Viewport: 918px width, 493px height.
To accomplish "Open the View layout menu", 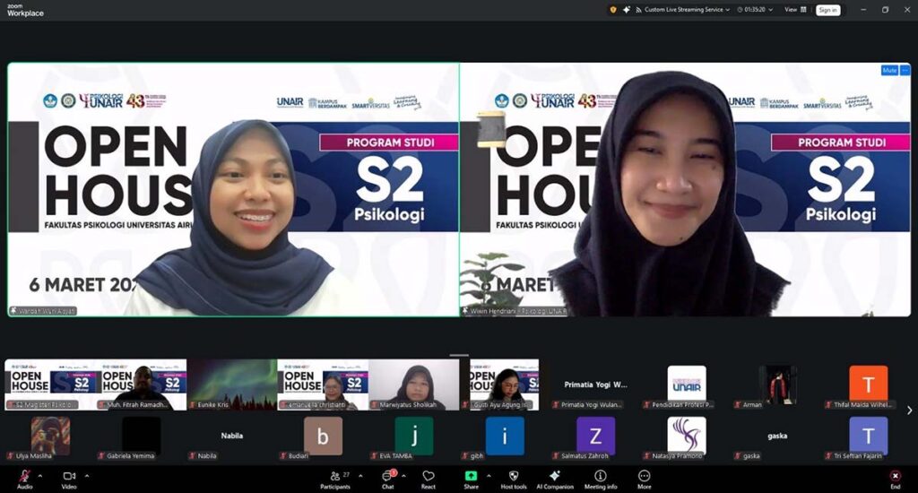I will click(x=793, y=10).
